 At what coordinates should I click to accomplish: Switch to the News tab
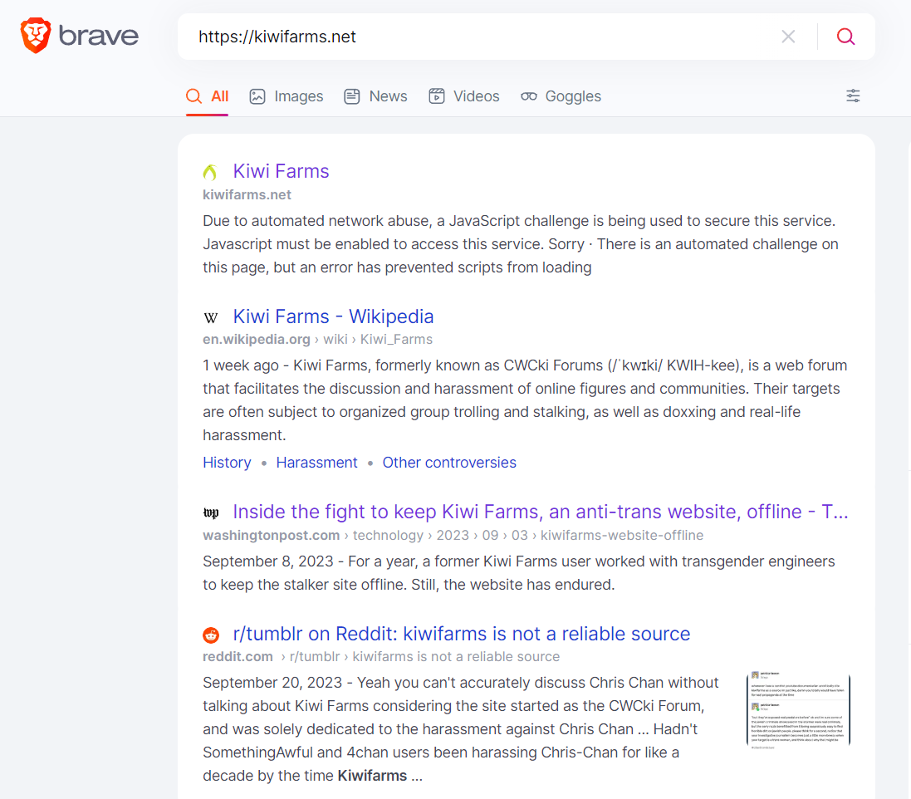pos(375,96)
